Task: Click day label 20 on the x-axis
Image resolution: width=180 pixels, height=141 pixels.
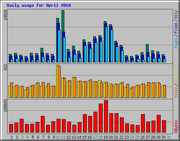Action: click(x=111, y=137)
